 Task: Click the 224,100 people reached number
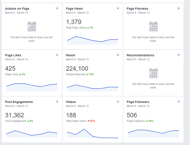(77, 68)
